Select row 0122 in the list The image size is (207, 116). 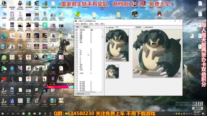[88, 85]
